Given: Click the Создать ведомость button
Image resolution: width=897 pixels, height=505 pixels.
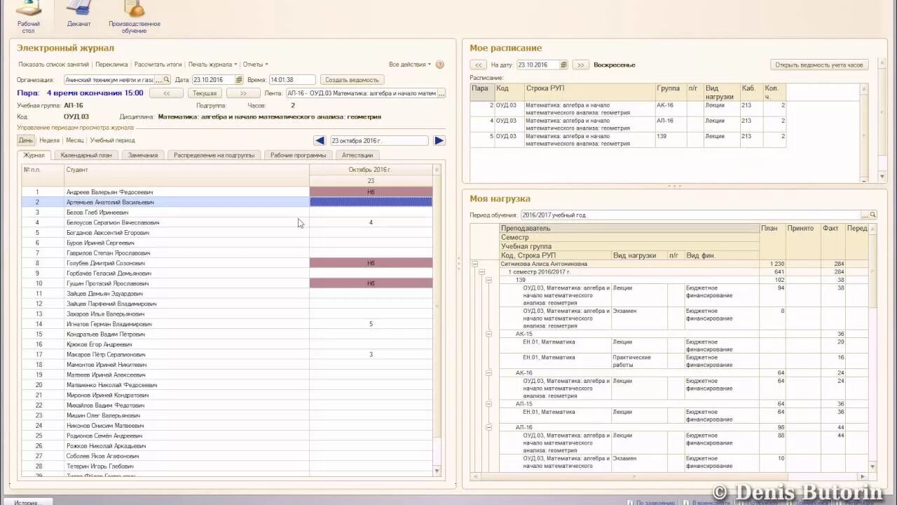Looking at the screenshot, I should [352, 80].
